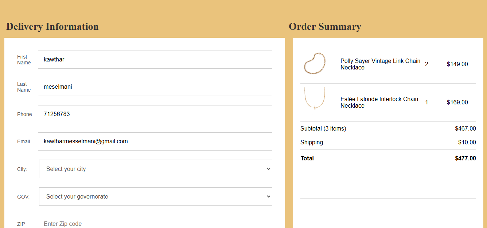The height and width of the screenshot is (228, 487).
Task: Click into the Email address field
Action: tap(155, 141)
